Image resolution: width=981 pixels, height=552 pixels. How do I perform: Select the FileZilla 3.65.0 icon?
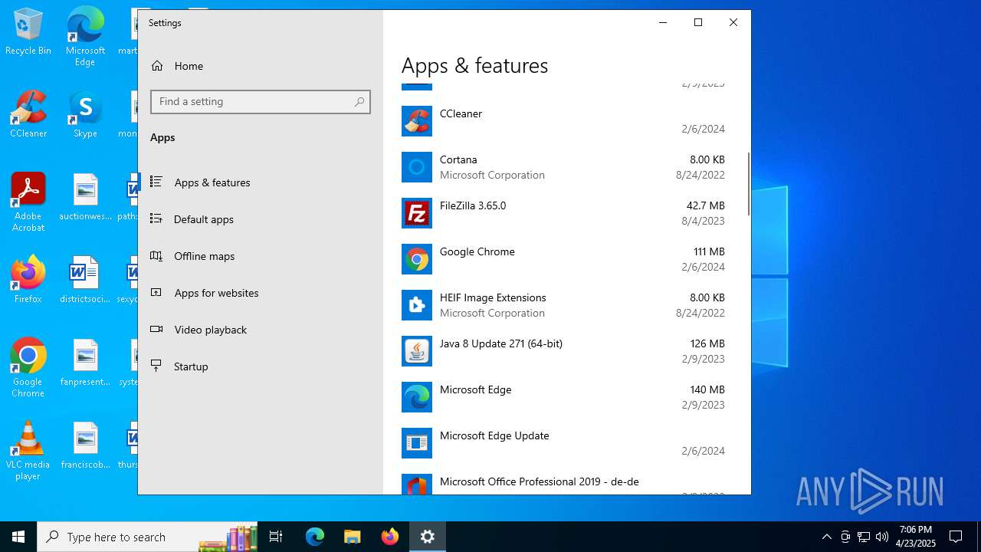417,213
